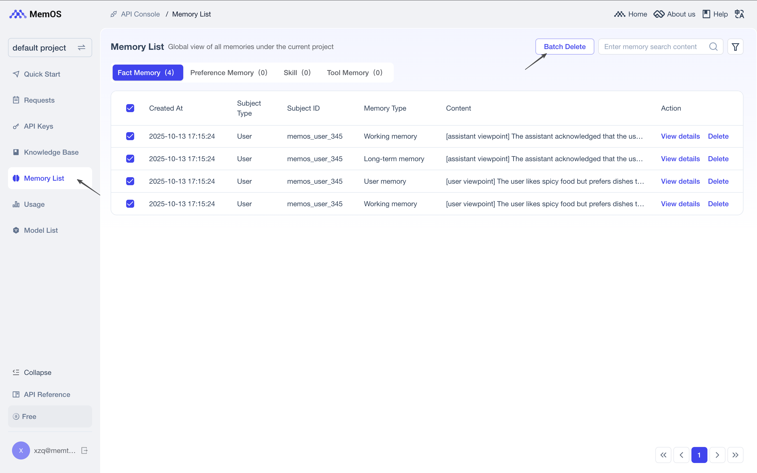Click the API Reference book icon

pos(16,394)
